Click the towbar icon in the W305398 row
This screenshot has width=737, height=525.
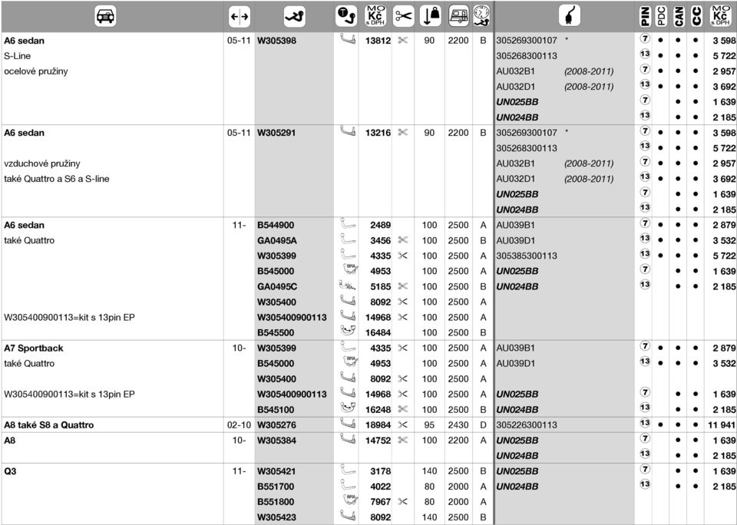[x=348, y=39]
